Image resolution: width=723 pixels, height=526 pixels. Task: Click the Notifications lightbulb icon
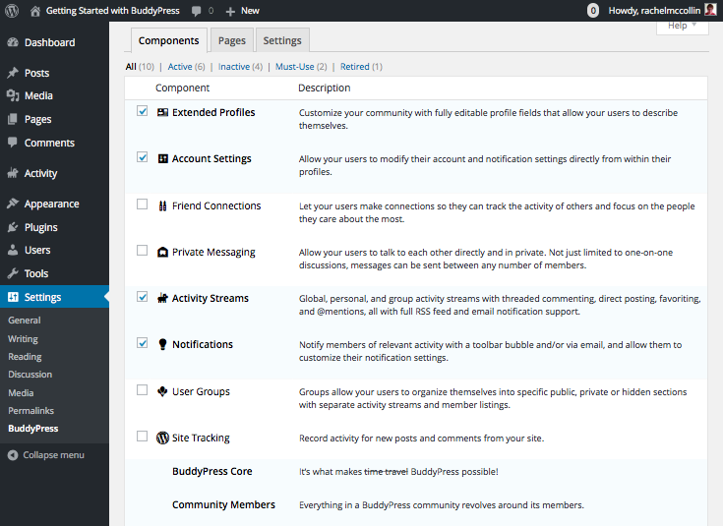point(162,344)
